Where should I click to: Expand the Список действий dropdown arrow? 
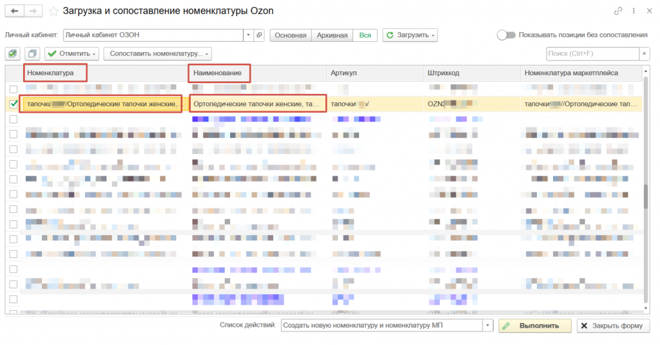[487, 326]
